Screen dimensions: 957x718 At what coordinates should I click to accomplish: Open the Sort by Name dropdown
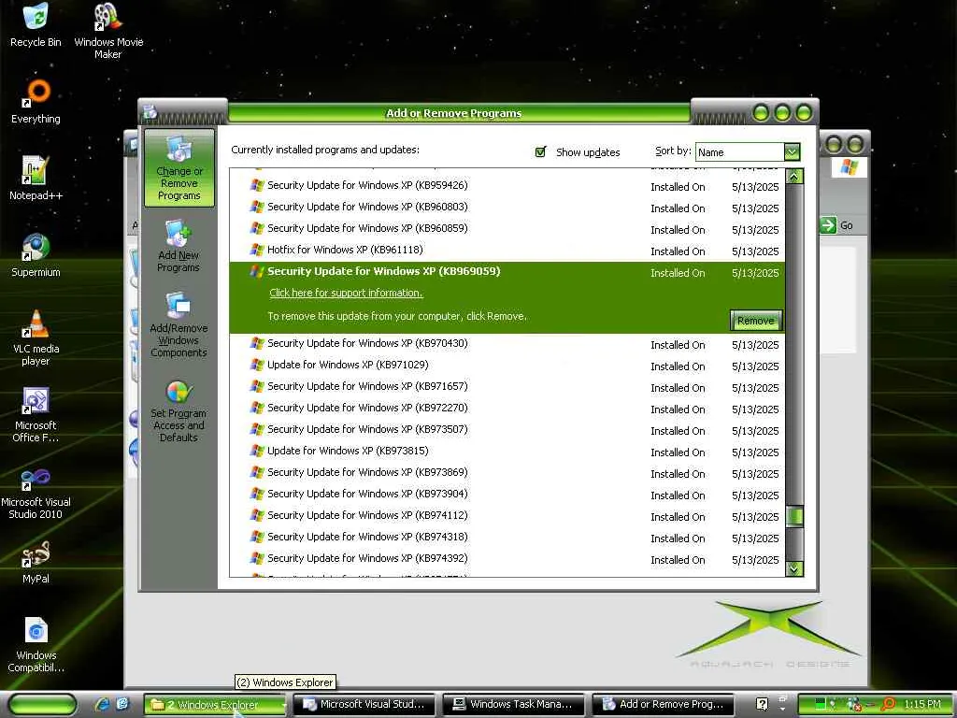792,151
